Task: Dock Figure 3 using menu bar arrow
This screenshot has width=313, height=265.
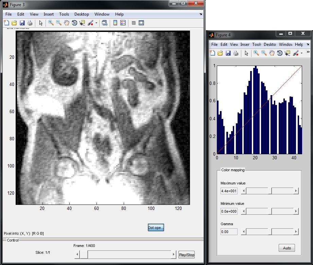Action: click(x=201, y=14)
